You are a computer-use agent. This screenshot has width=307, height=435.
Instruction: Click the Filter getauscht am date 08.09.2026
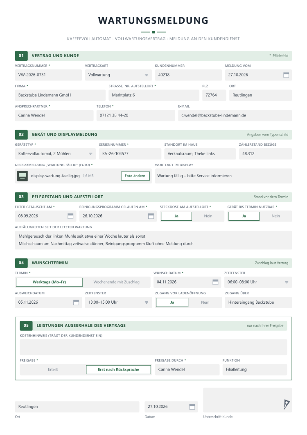click(x=28, y=216)
